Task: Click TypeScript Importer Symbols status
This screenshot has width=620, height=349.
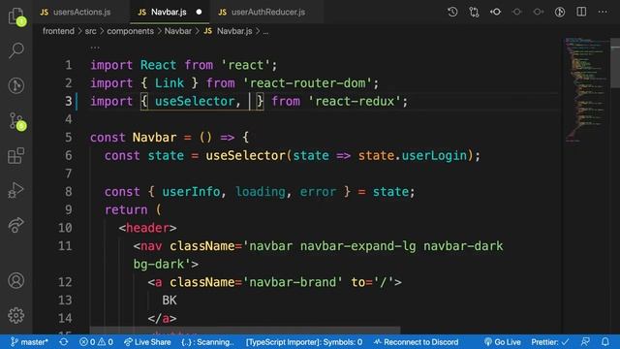Action: point(304,342)
